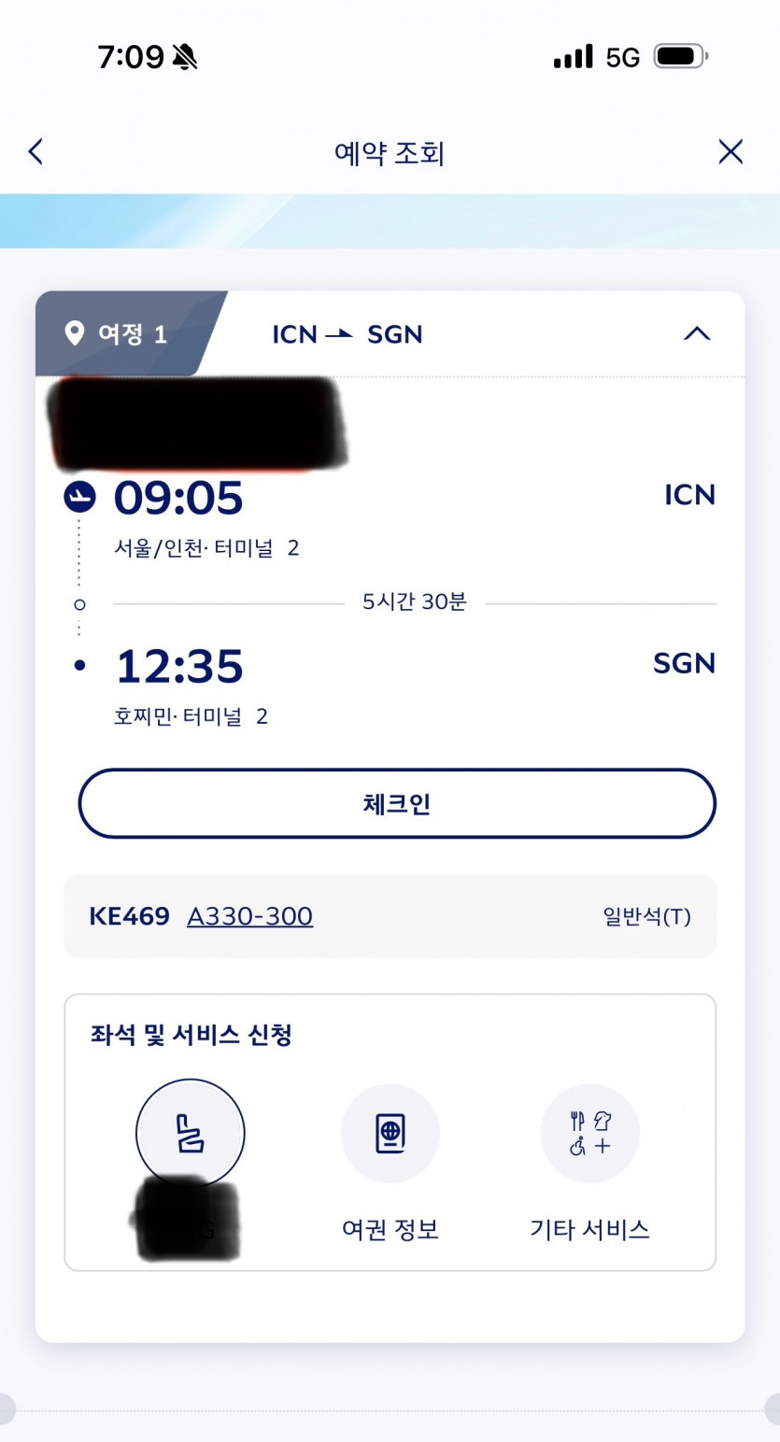The height and width of the screenshot is (1442, 780).
Task: Close the reservation lookup screen
Action: [730, 152]
